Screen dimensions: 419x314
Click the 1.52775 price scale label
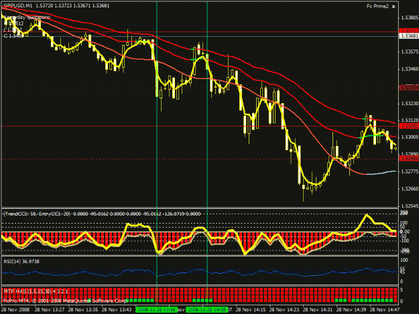(410, 171)
